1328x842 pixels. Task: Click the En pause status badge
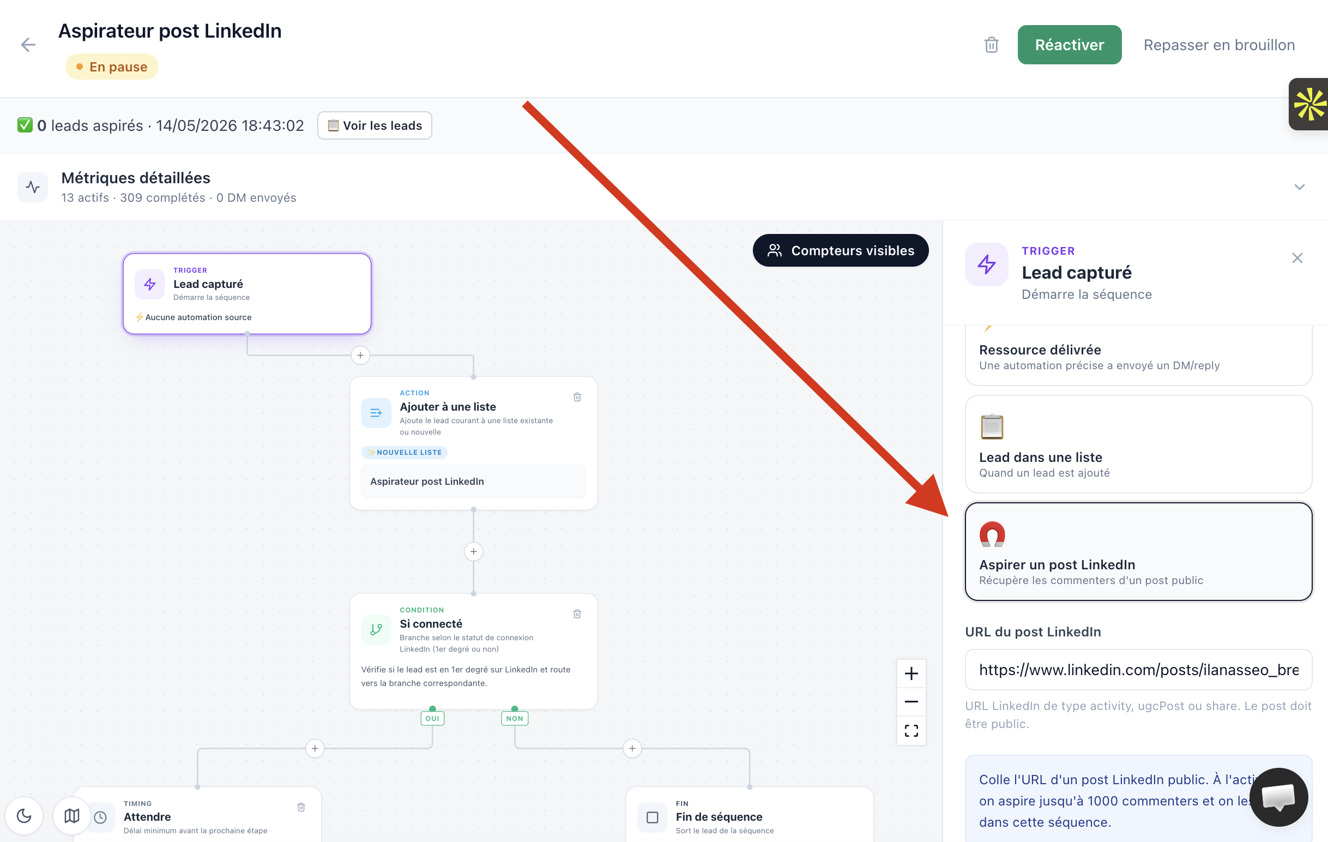pos(112,67)
